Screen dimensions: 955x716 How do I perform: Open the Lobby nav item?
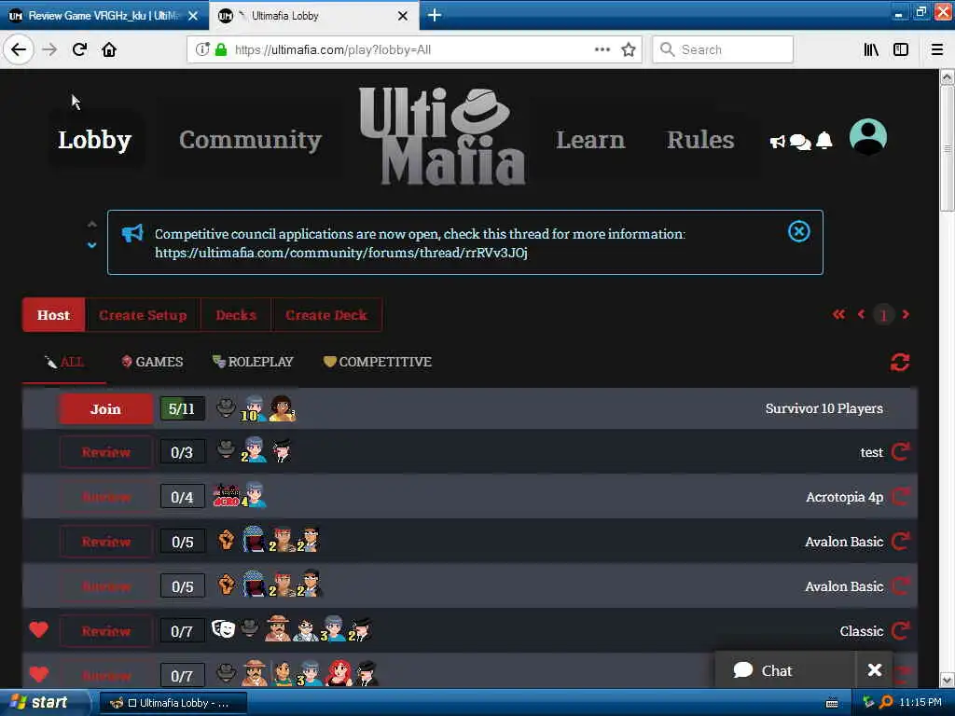pyautogui.click(x=94, y=140)
